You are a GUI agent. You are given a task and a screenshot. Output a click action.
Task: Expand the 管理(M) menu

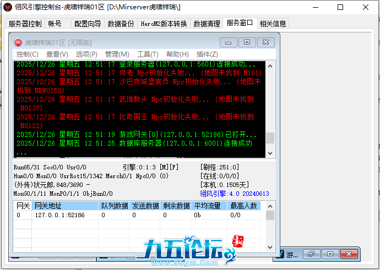pyautogui.click(x=117, y=54)
